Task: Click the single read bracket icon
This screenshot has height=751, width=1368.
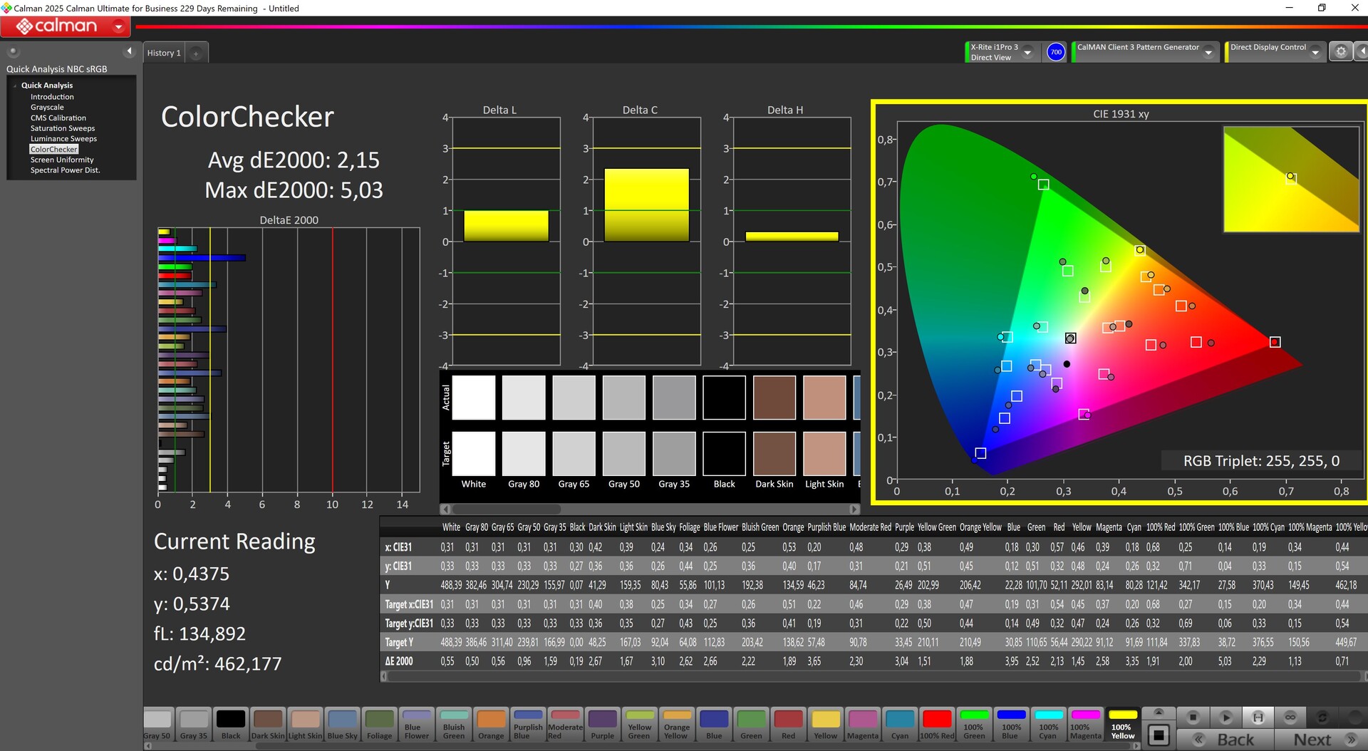Action: pos(1258,717)
